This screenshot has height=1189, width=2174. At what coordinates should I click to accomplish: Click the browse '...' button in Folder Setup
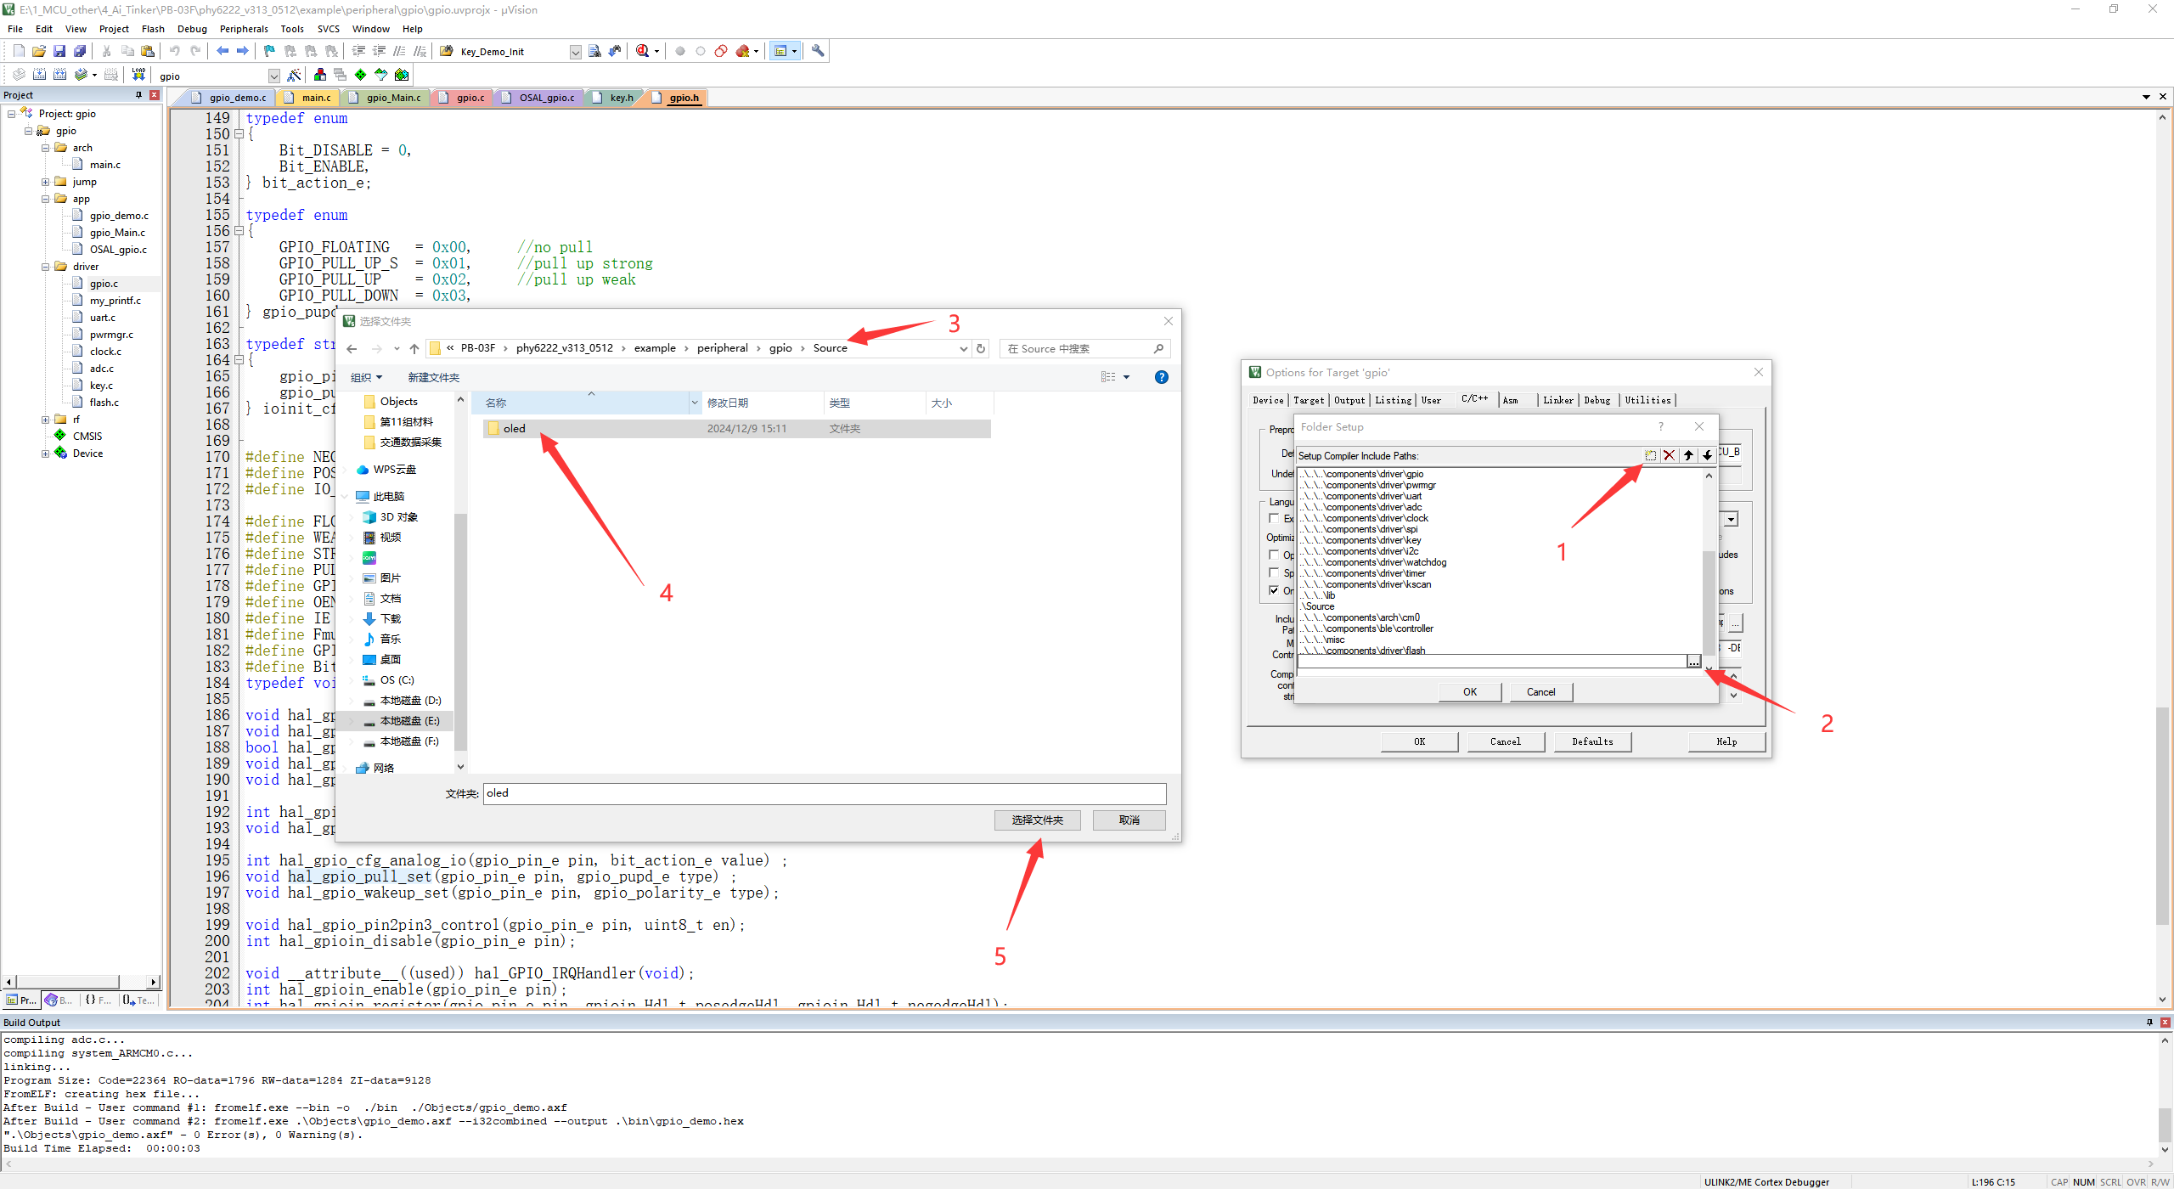(1693, 661)
